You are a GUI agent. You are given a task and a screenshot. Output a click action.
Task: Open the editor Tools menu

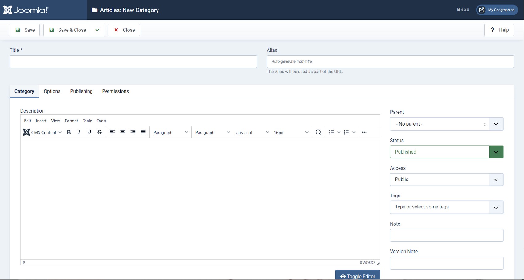[101, 121]
